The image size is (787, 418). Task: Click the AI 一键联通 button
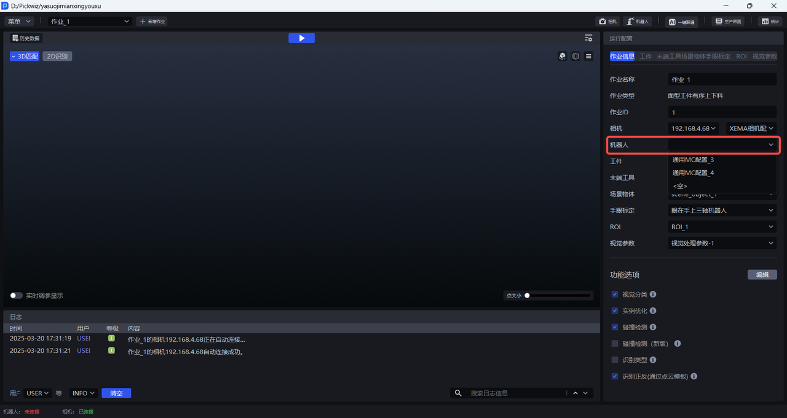coord(681,22)
